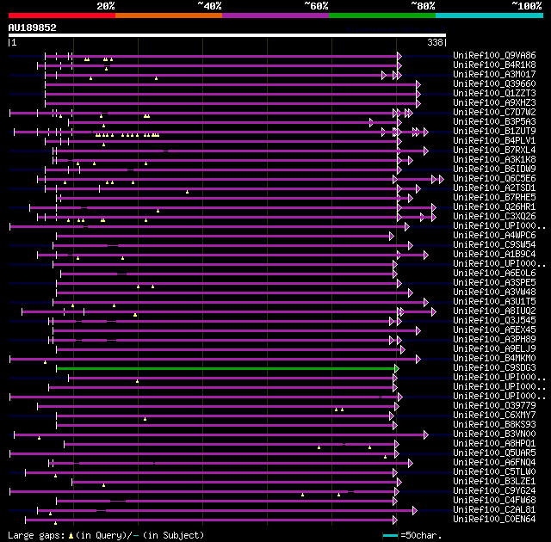This screenshot has height=542, width=551.
Task: Click the green ~80% legend segment
Action: tap(382, 15)
